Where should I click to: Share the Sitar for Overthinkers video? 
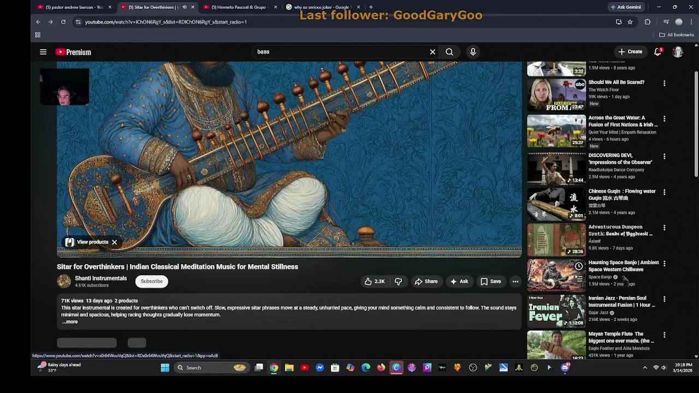pos(426,282)
